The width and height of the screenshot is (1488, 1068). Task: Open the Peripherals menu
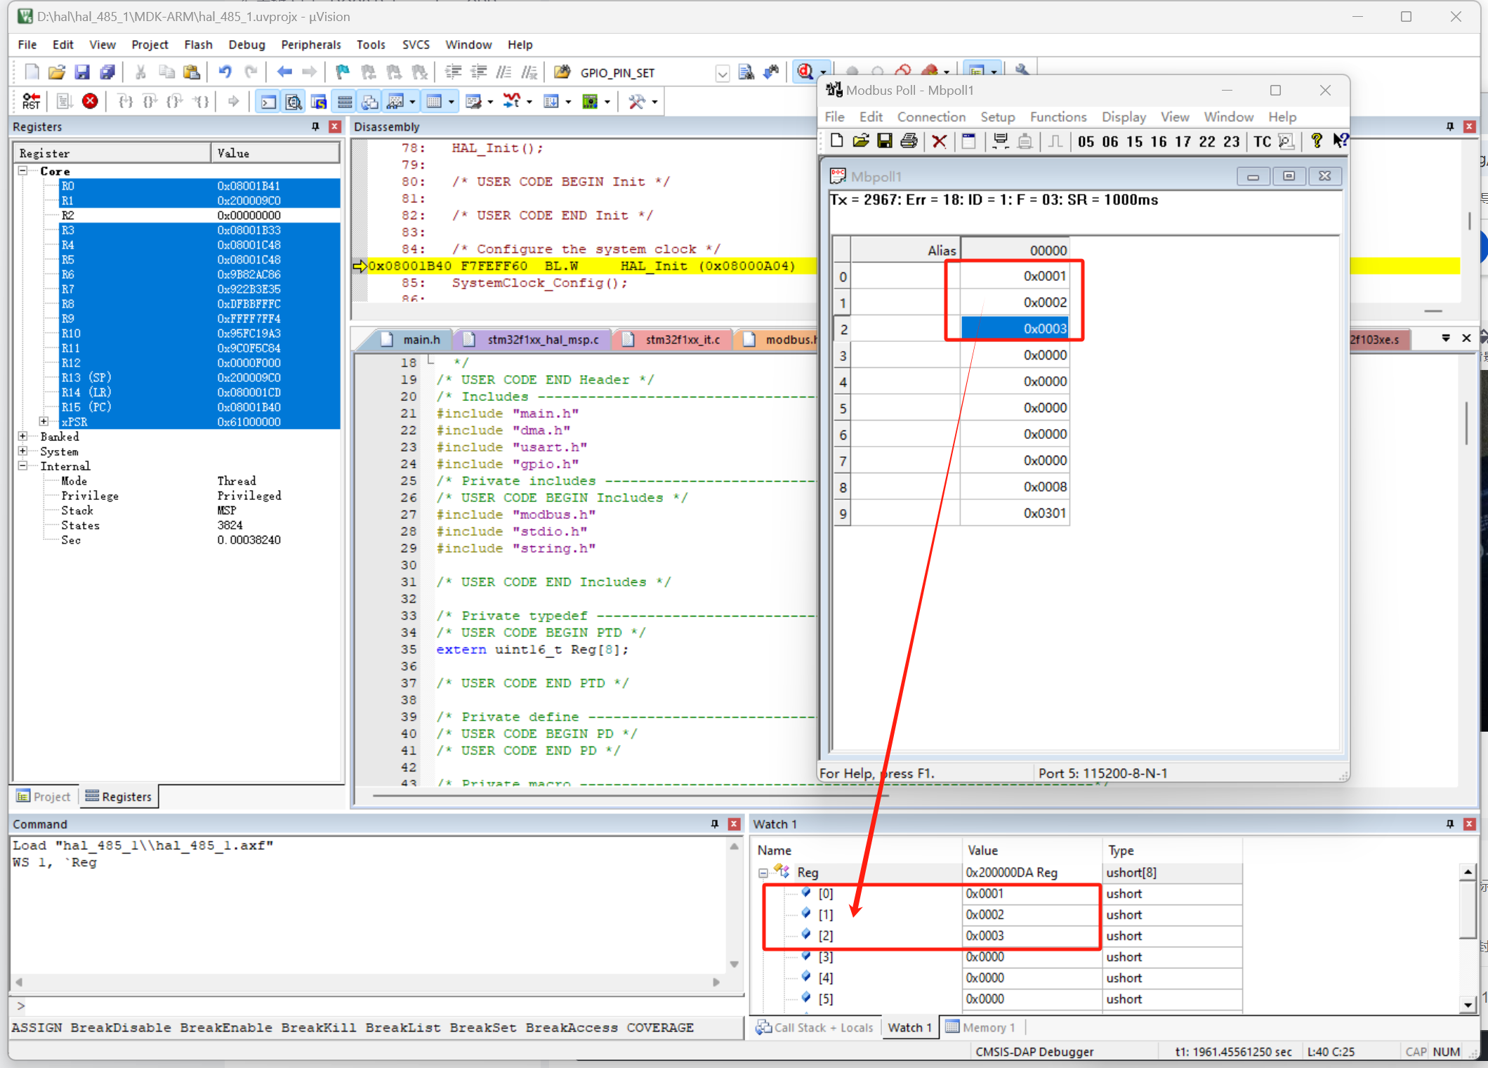coord(310,44)
